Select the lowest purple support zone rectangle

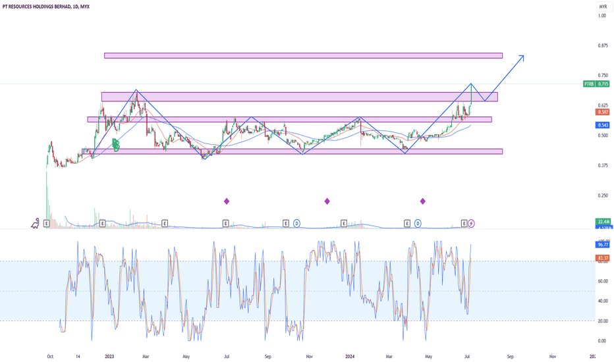pyautogui.click(x=292, y=151)
